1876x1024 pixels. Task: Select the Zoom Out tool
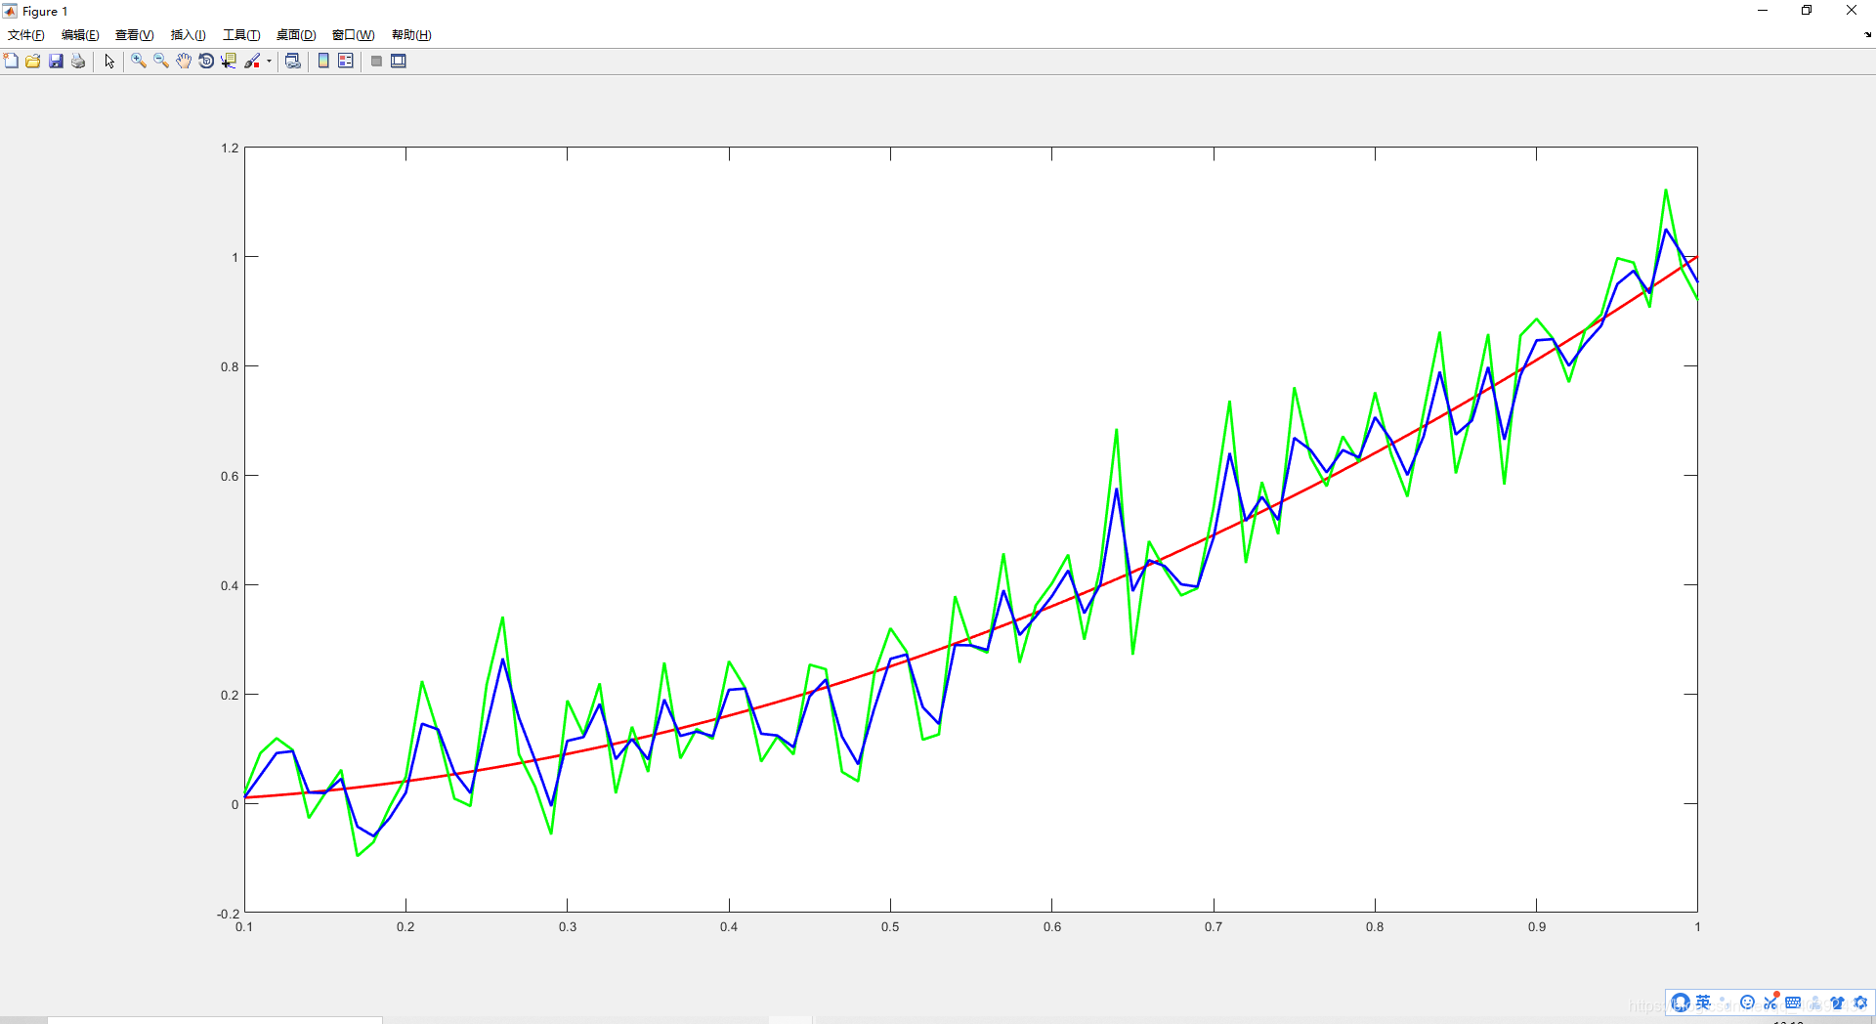coord(161,61)
